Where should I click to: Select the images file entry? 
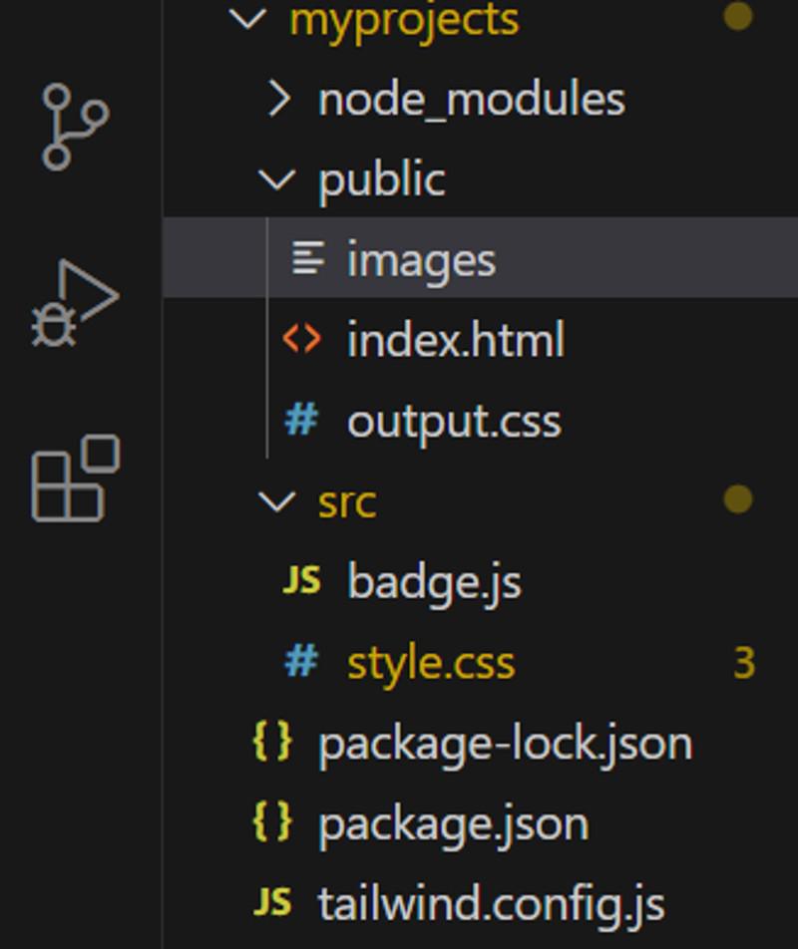(421, 260)
